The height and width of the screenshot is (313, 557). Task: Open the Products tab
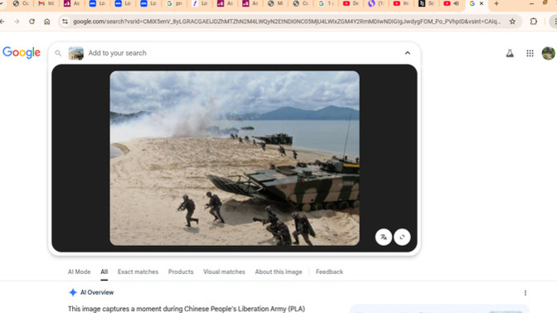[181, 272]
